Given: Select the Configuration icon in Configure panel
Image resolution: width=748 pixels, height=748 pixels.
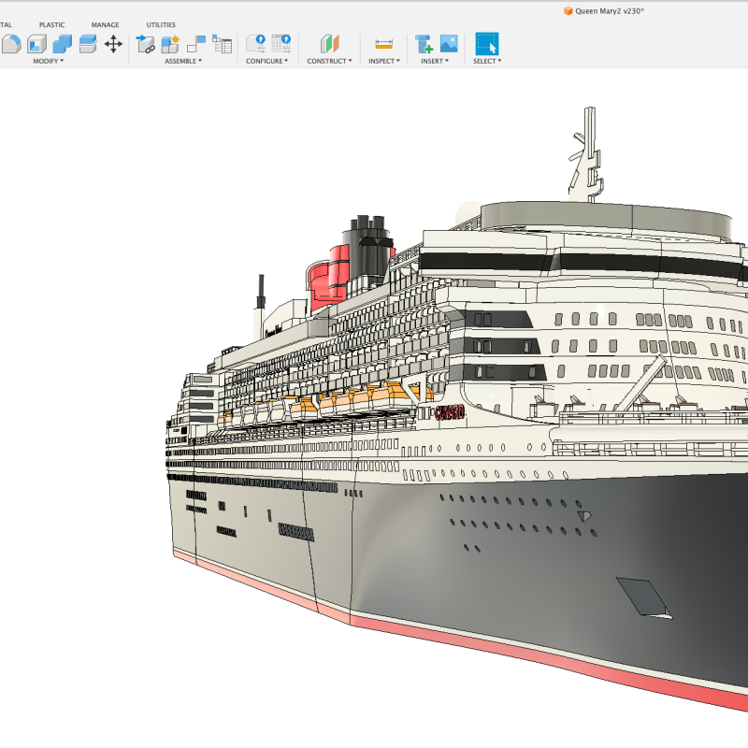Looking at the screenshot, I should point(254,44).
